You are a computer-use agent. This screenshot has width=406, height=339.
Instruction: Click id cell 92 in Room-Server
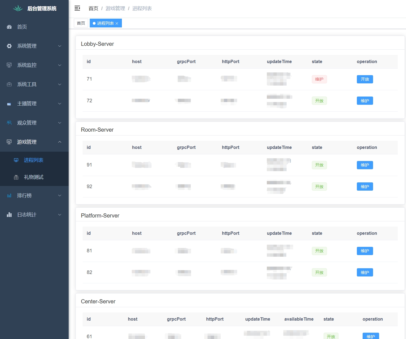(89, 187)
